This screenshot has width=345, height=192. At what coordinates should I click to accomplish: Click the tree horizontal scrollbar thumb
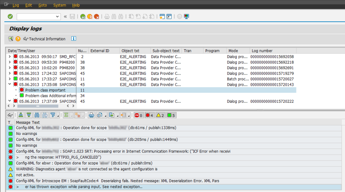[38, 106]
